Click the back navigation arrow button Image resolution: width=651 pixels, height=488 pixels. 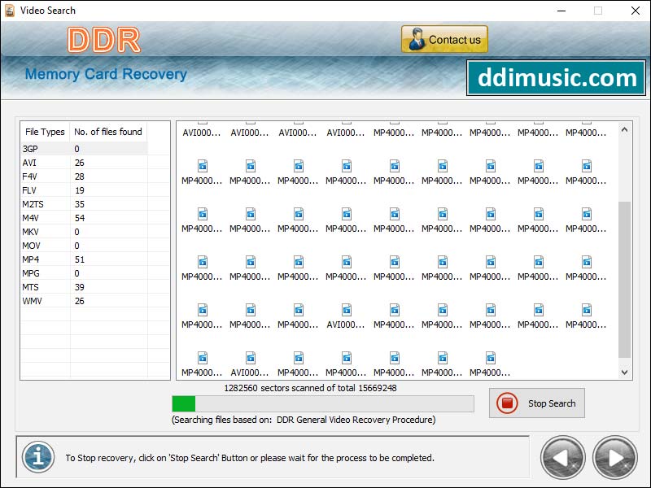coord(562,457)
